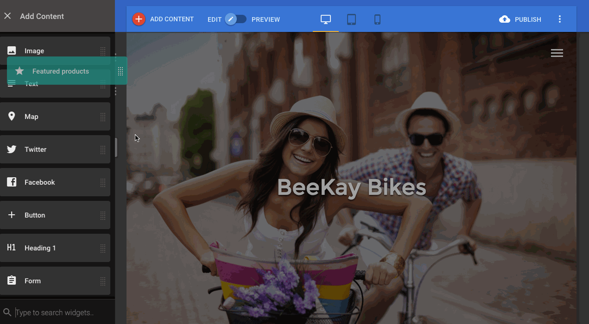Click the Twitter bird icon

tap(12, 149)
